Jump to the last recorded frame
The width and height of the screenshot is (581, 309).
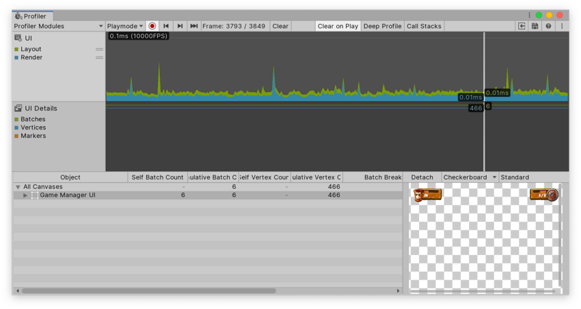click(194, 26)
